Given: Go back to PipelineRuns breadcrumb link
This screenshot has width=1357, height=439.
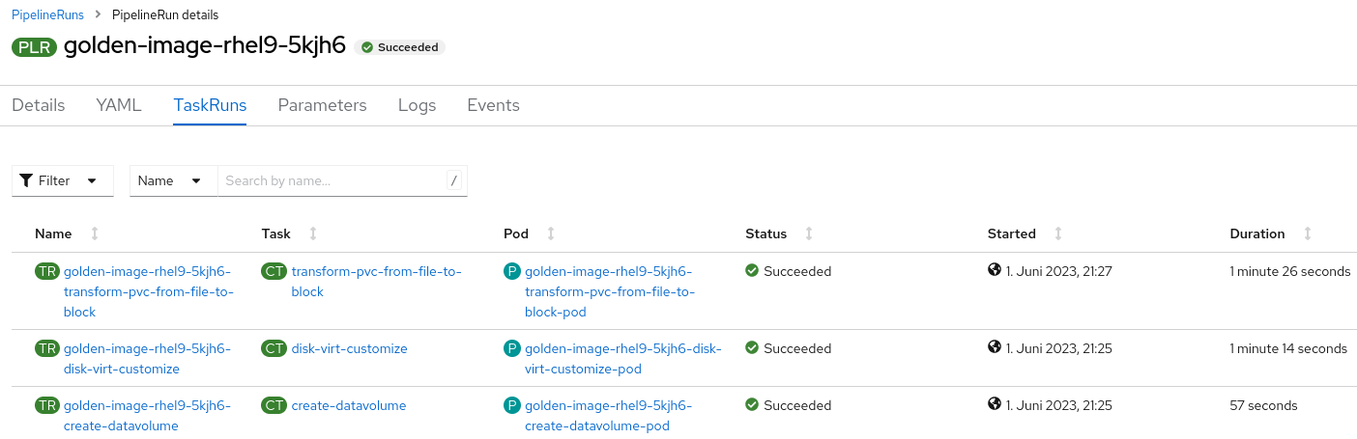Looking at the screenshot, I should [47, 14].
